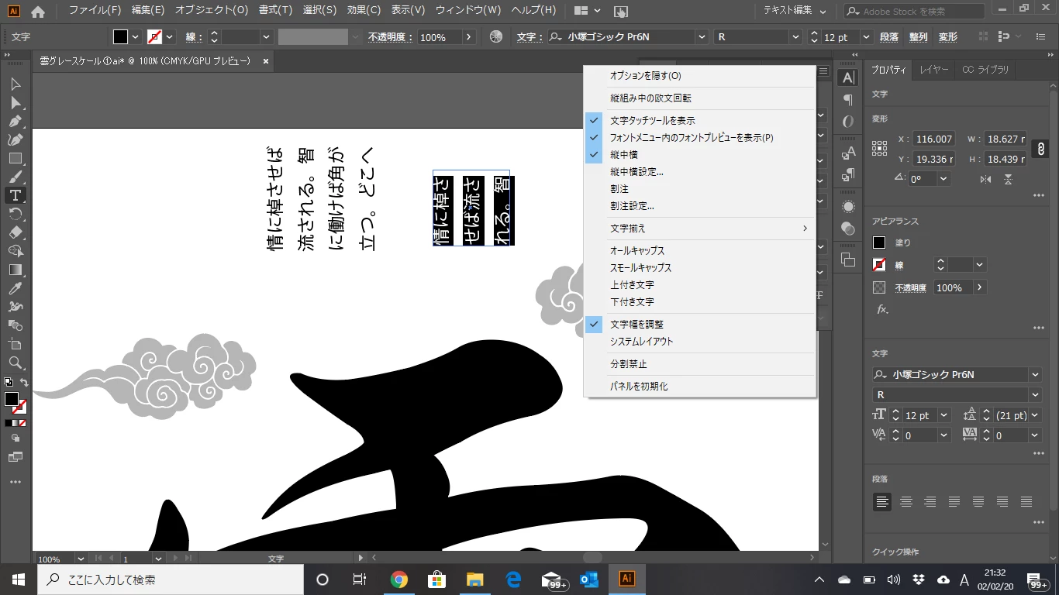Flip horizontally in Transform section
This screenshot has height=595, width=1059.
pyautogui.click(x=985, y=179)
